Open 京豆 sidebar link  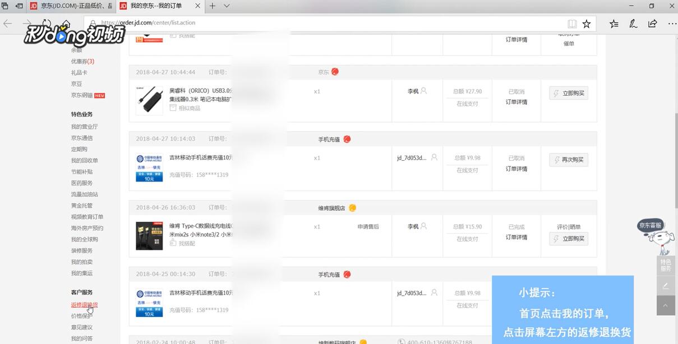(x=76, y=83)
